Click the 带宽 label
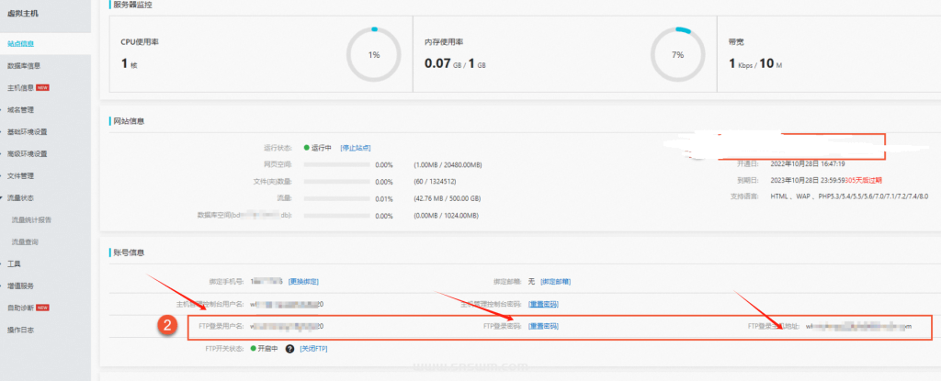The image size is (941, 381). tap(737, 42)
